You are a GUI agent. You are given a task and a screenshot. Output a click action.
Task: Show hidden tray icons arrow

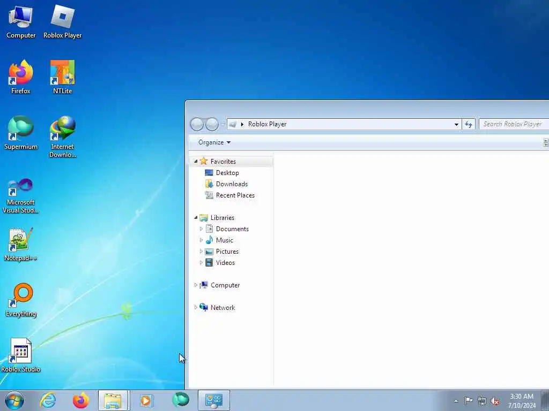point(456,401)
